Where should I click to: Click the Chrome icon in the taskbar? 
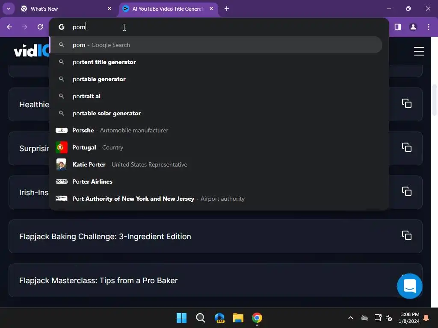click(257, 318)
